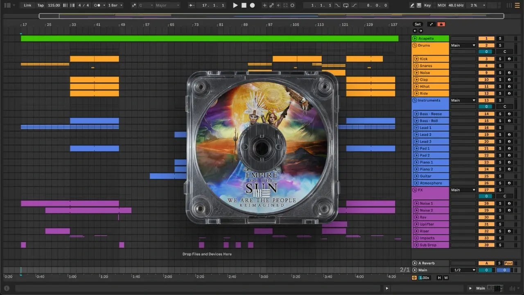The width and height of the screenshot is (524, 295).
Task: Click the Tap tempo button
Action: tap(41, 5)
